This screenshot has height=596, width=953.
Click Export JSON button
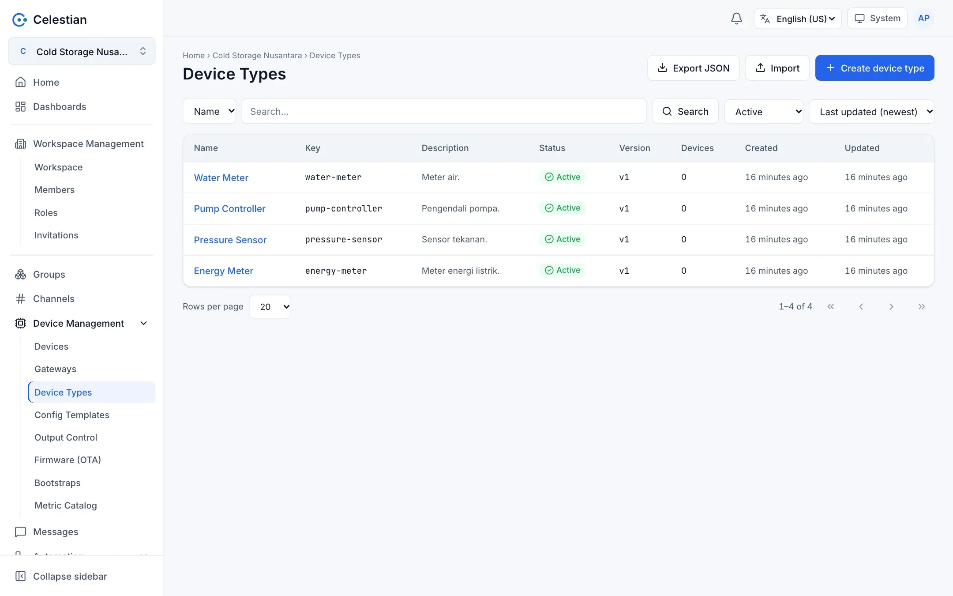pos(693,68)
